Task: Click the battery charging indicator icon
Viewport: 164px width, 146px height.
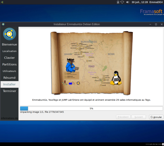Action: click(118, 2)
